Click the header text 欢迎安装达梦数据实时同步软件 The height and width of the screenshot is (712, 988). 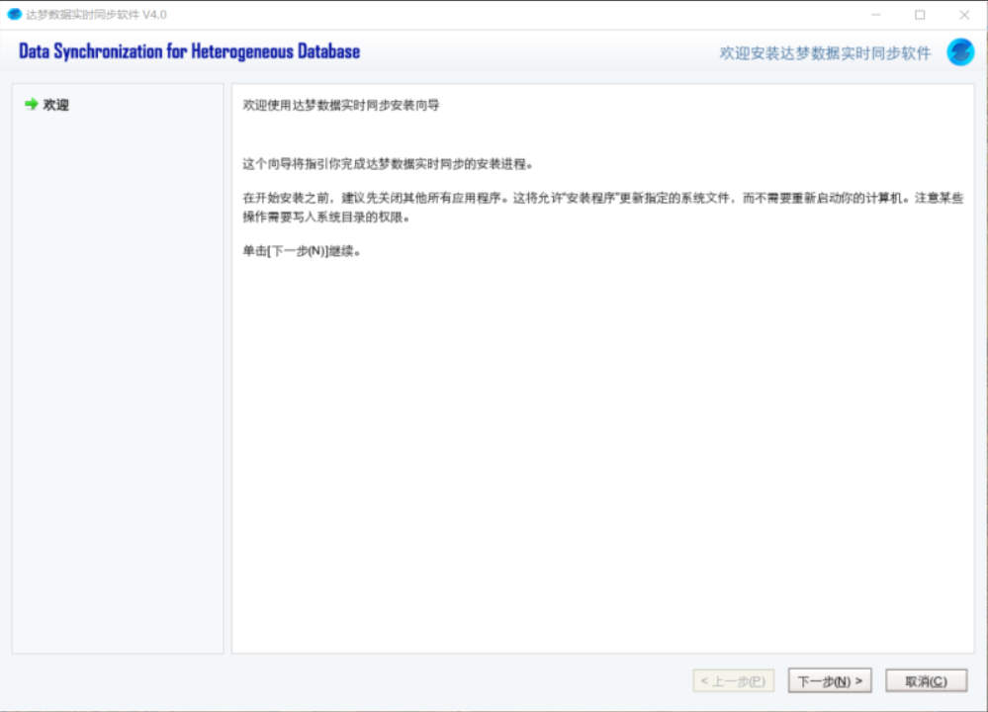point(825,53)
